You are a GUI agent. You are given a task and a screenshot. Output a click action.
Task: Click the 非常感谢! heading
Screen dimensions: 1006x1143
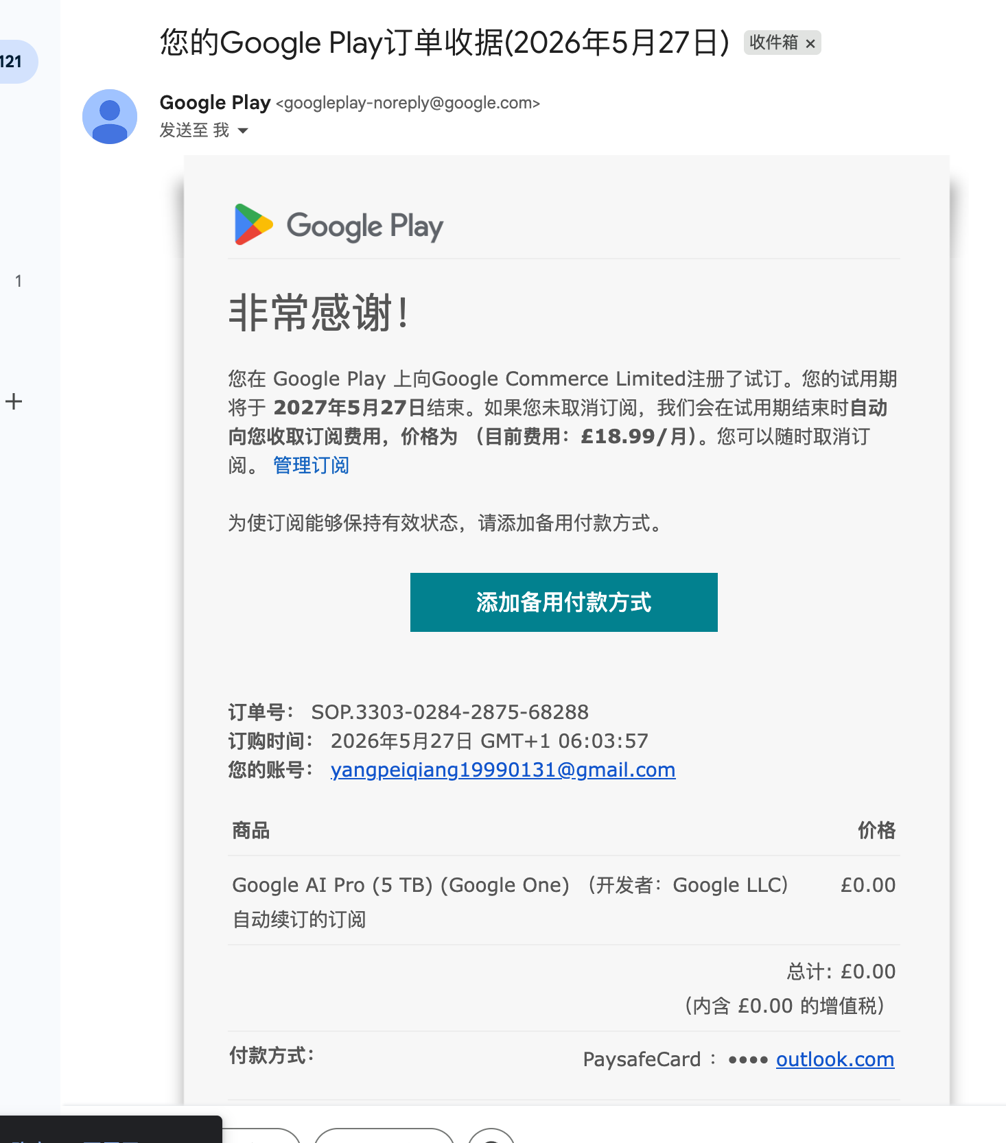pos(319,313)
